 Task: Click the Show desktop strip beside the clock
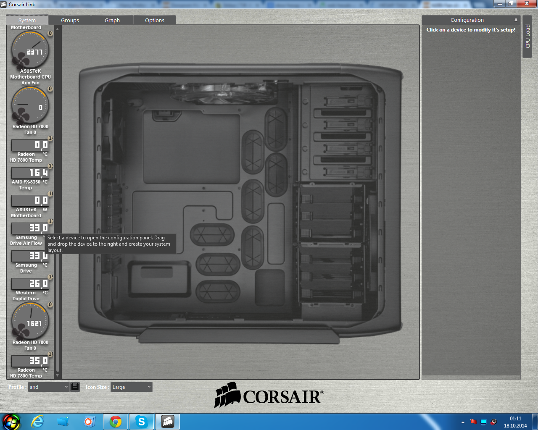tap(535, 422)
